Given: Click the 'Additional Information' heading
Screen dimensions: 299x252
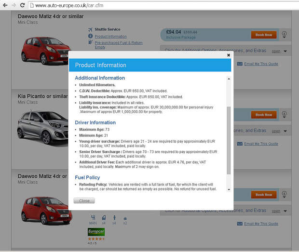Looking at the screenshot, I should [x=100, y=78].
